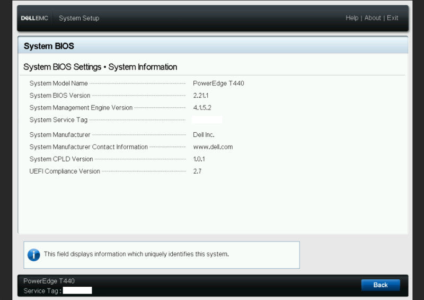Click Exit in the header
This screenshot has height=300, width=424.
(392, 18)
